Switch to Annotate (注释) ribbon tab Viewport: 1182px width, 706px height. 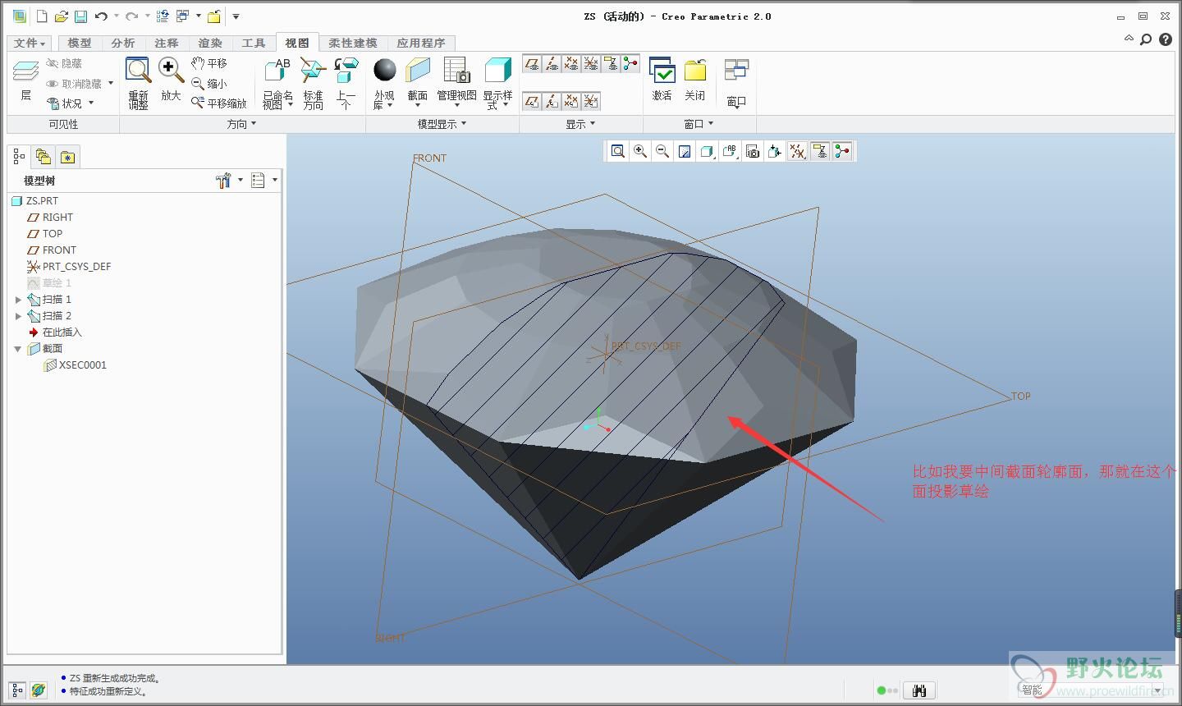(x=167, y=43)
